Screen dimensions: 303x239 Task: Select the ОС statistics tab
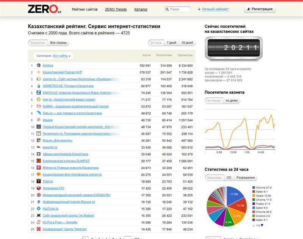click(x=229, y=178)
